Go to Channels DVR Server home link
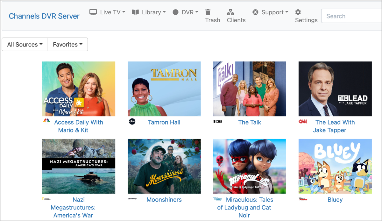Image resolution: width=382 pixels, height=221 pixels. point(44,16)
